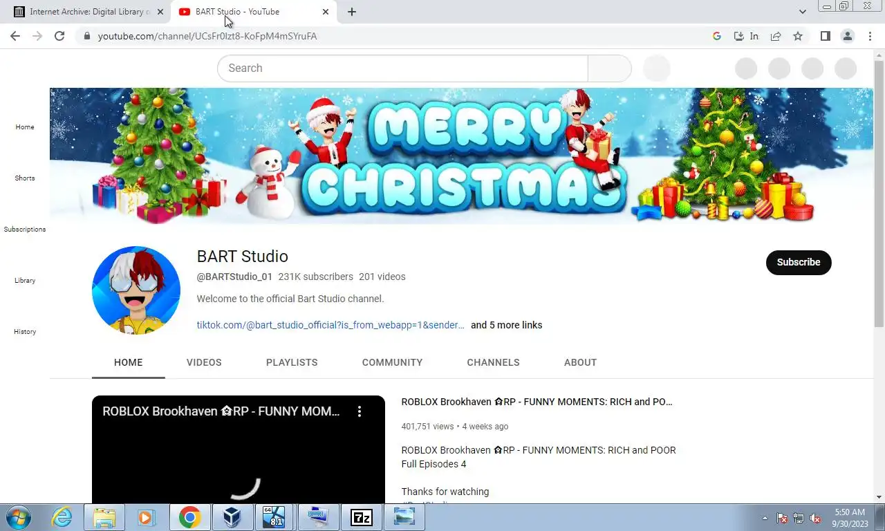The image size is (885, 531).
Task: Close the BART Studio YouTube tab
Action: coord(326,12)
